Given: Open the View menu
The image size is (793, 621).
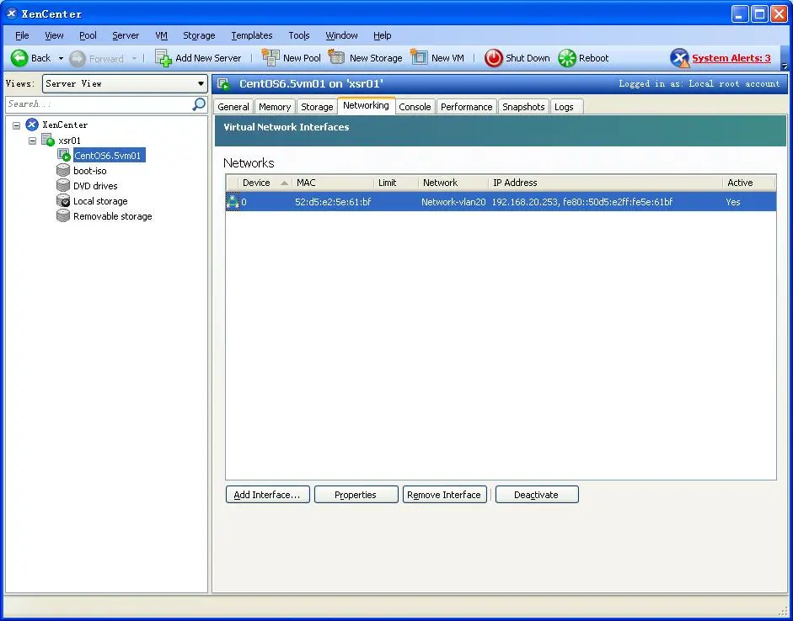Looking at the screenshot, I should click(x=54, y=35).
